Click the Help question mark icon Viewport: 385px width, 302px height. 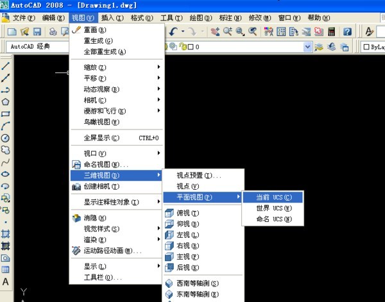pos(347,31)
